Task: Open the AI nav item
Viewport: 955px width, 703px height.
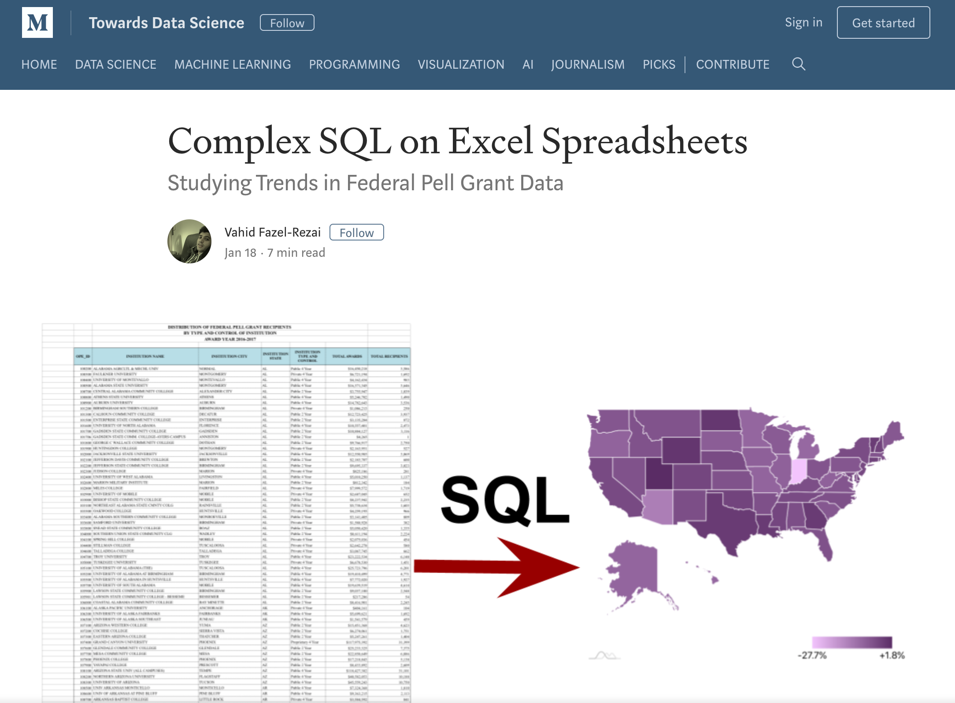Action: tap(528, 65)
